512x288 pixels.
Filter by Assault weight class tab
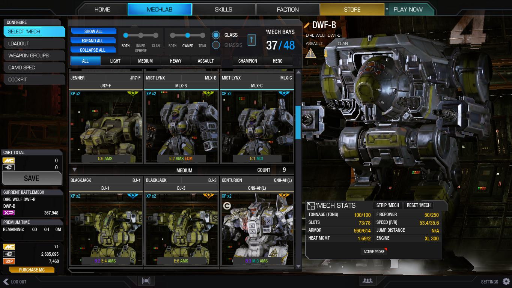pyautogui.click(x=206, y=61)
